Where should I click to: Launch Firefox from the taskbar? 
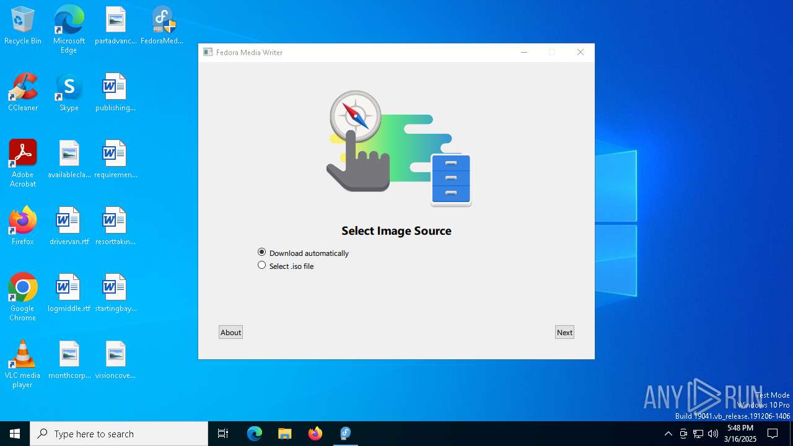pos(315,434)
